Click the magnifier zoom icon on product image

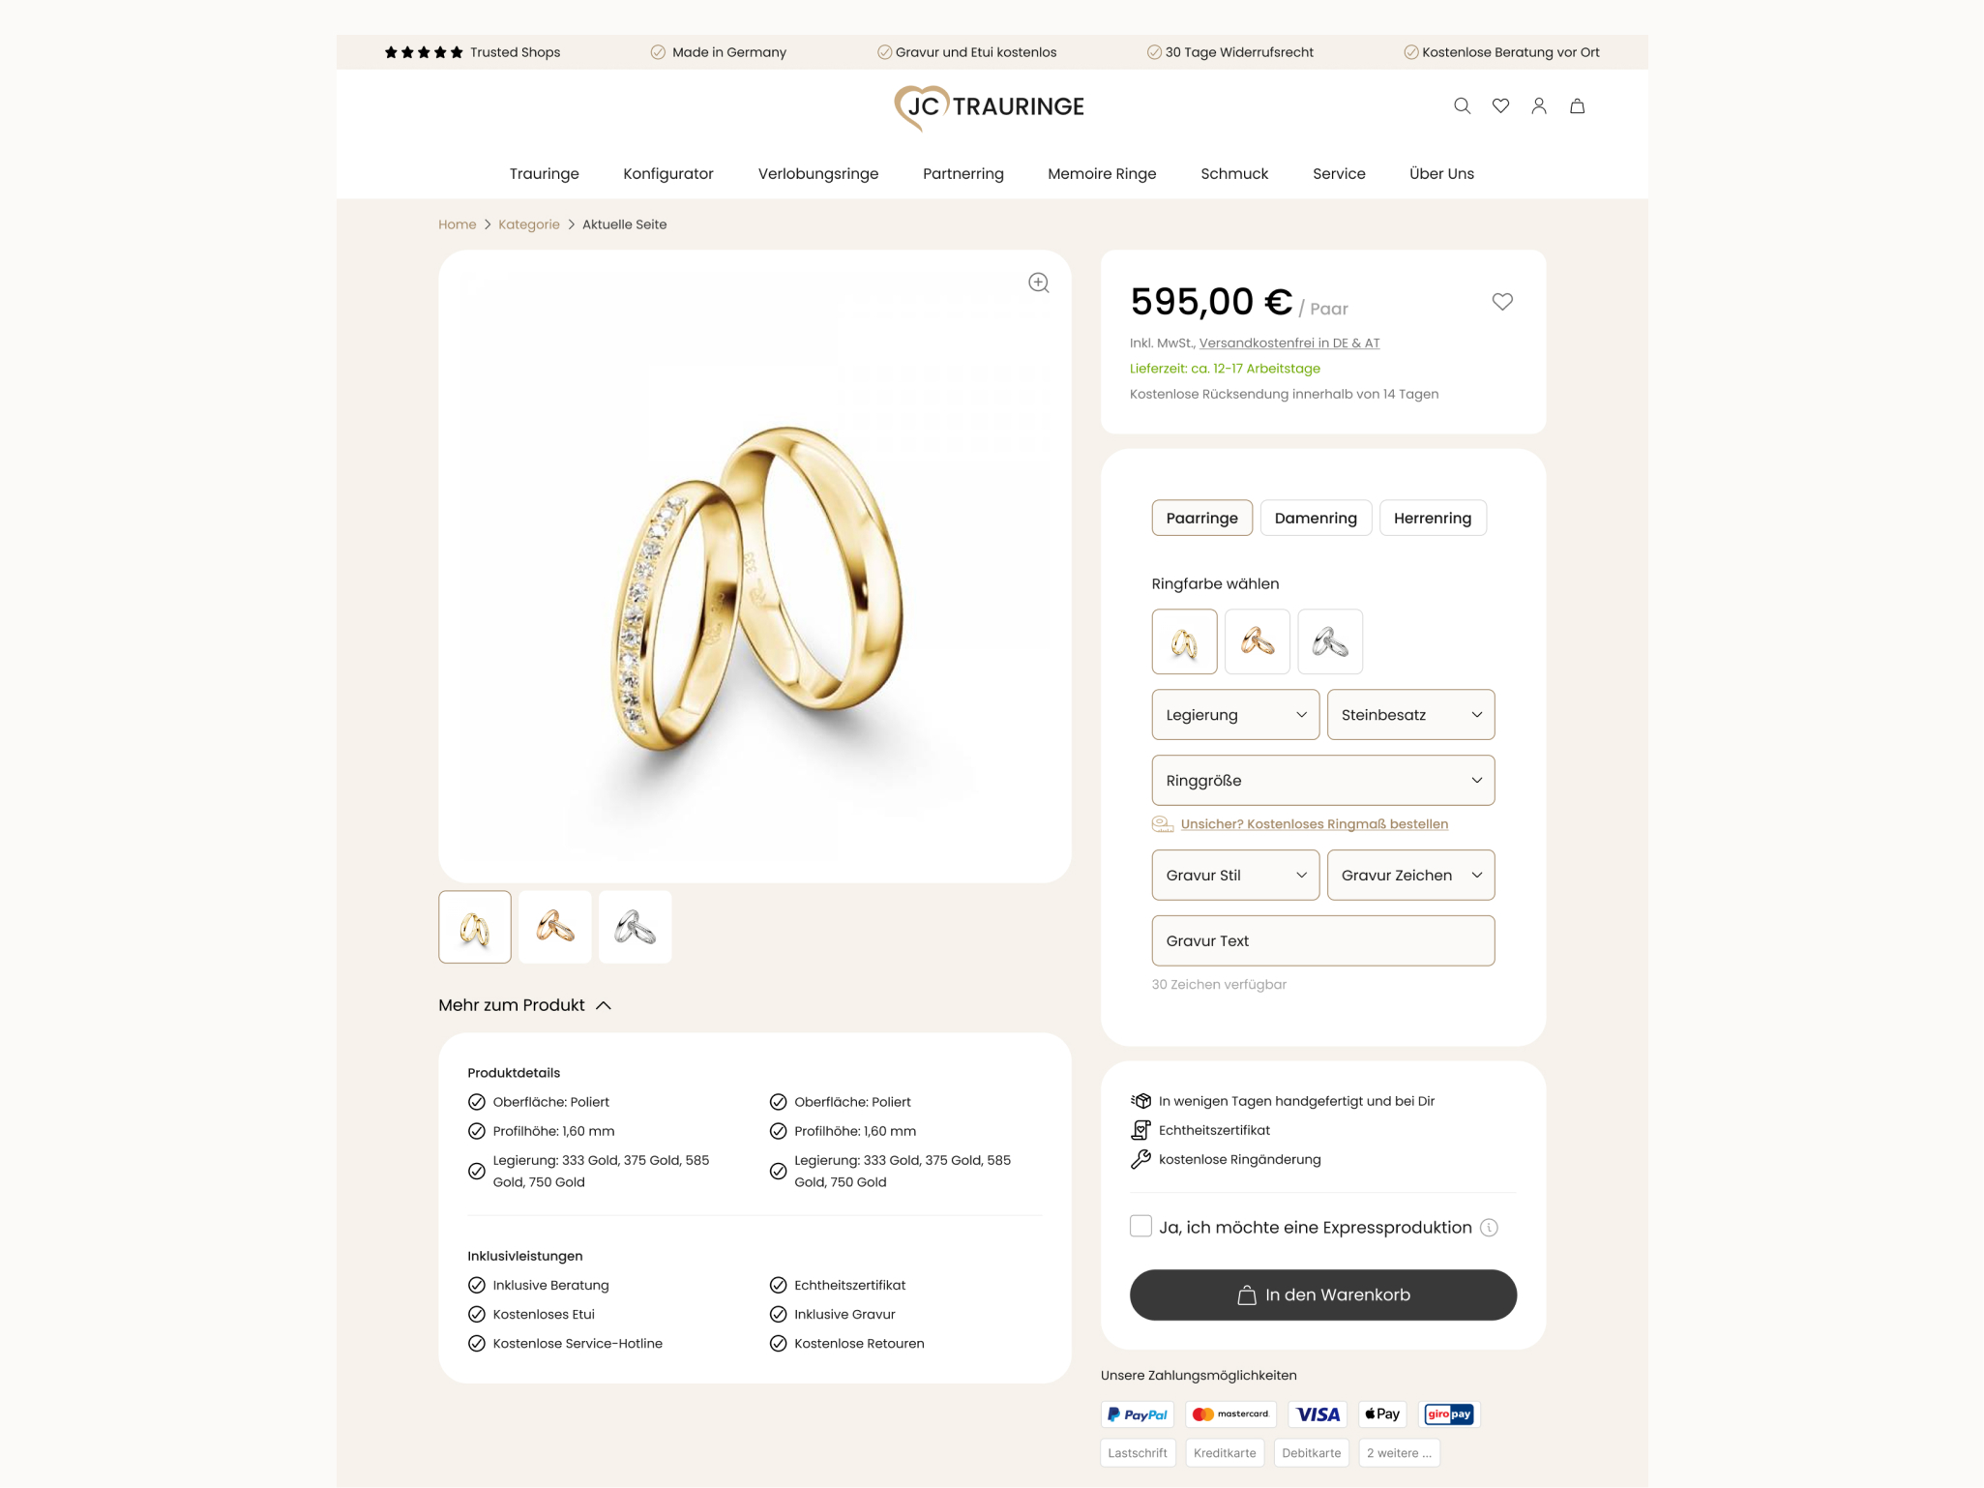pyautogui.click(x=1039, y=283)
